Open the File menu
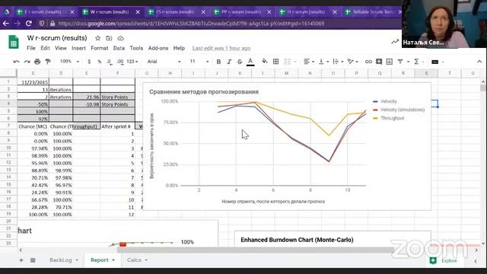This screenshot has width=487, height=274. pos(31,48)
